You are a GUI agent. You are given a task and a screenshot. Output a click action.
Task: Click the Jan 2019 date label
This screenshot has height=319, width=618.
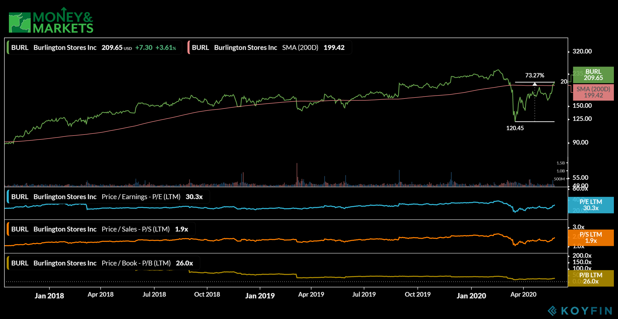tap(260, 296)
